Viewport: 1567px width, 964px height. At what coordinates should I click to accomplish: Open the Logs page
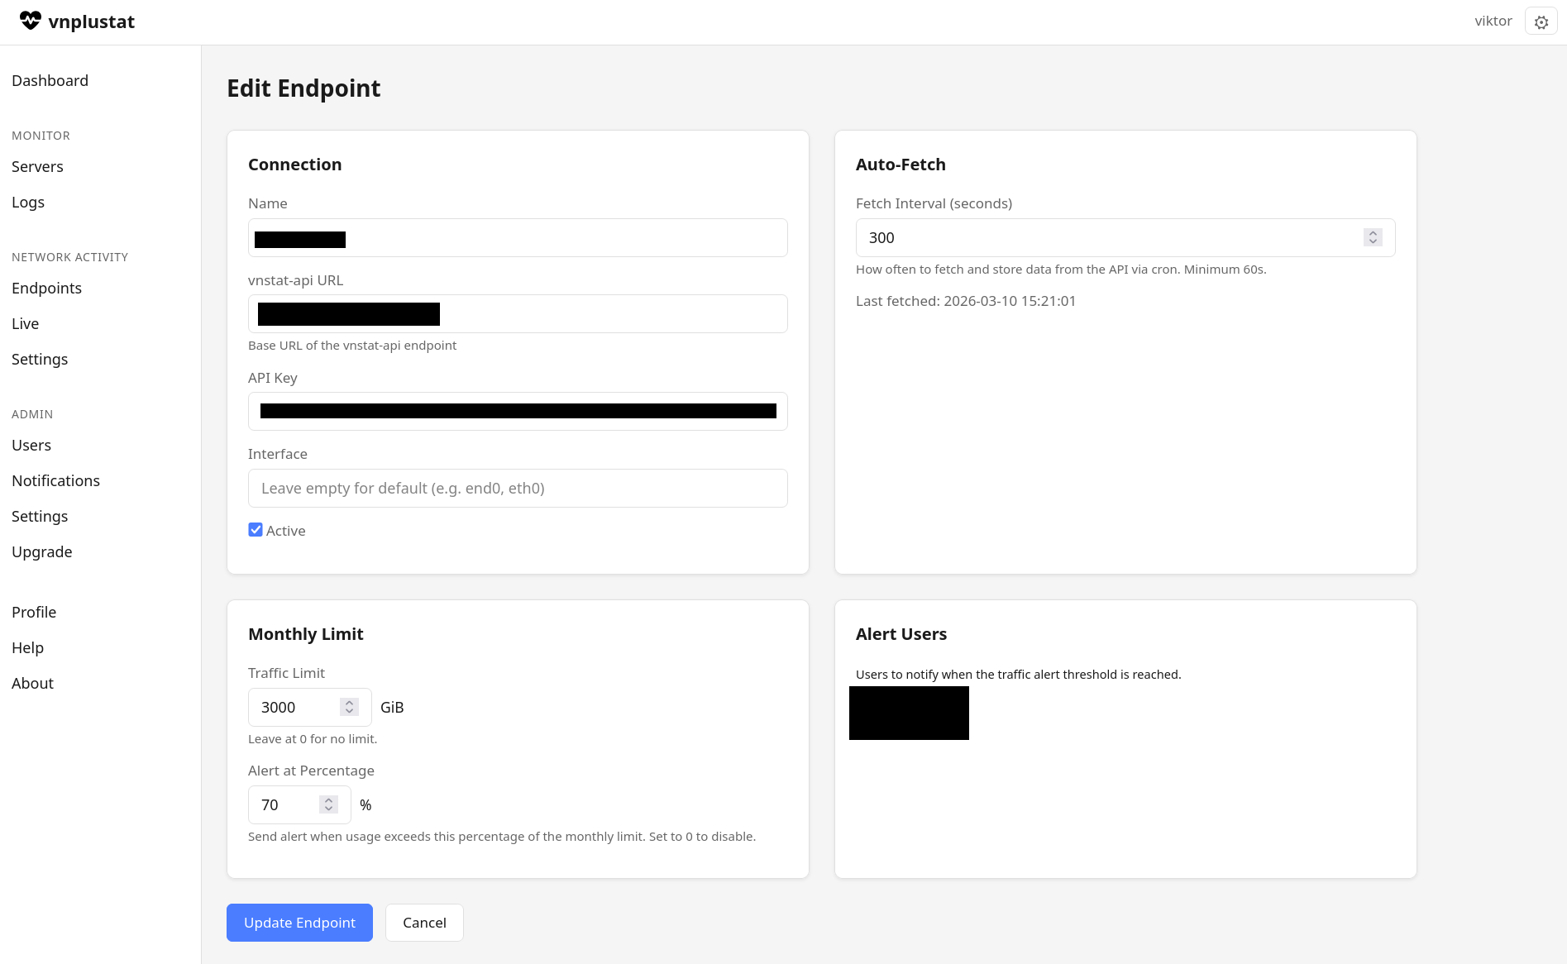(x=28, y=202)
